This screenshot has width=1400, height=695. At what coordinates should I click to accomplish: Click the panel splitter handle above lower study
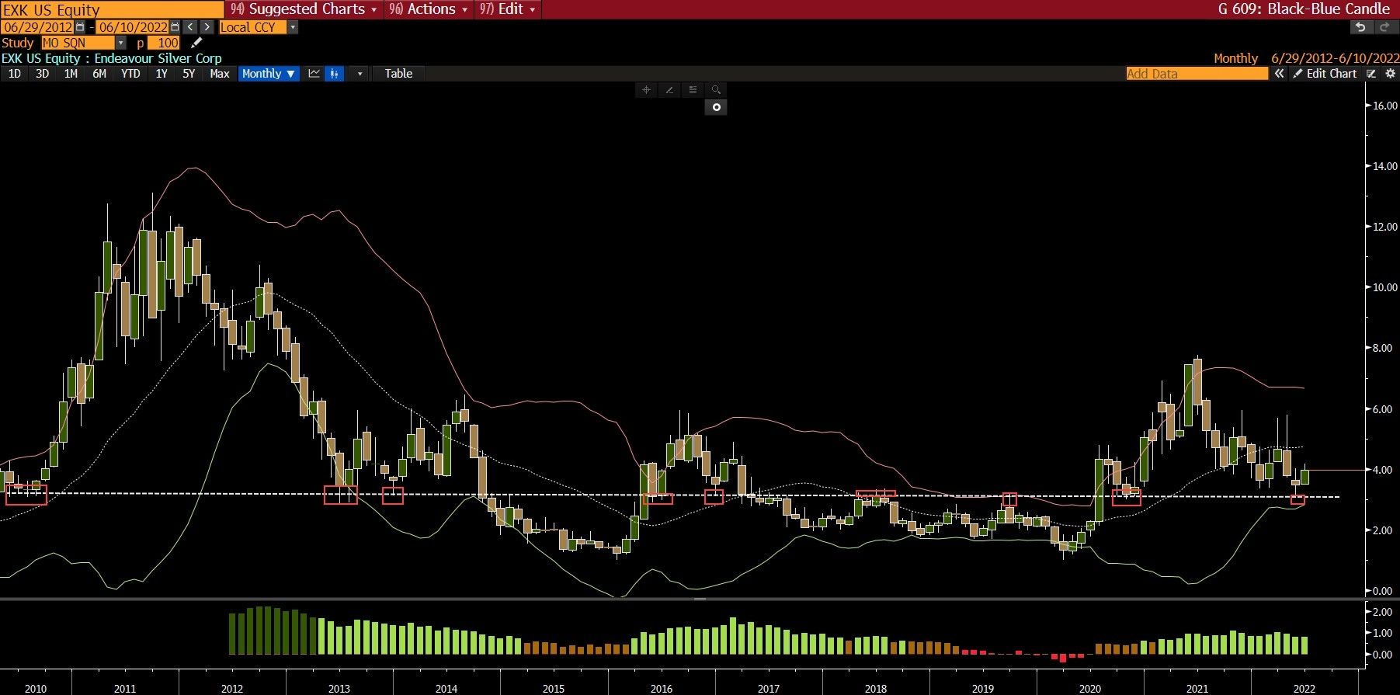click(700, 599)
